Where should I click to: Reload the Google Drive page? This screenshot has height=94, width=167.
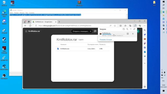[30, 26]
